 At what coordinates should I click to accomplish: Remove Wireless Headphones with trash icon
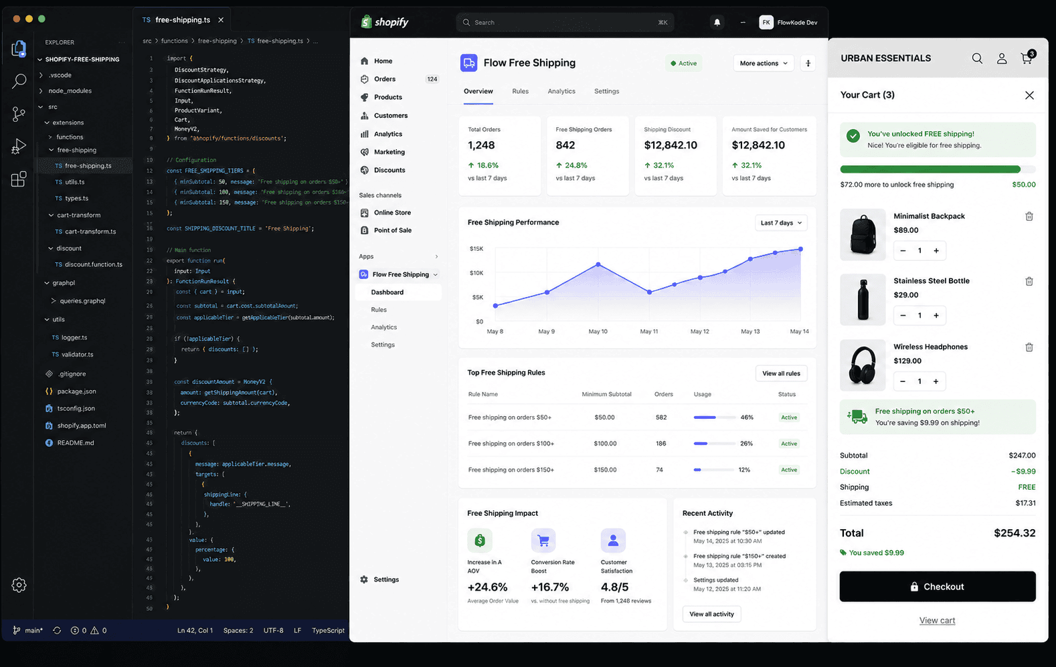click(1029, 347)
